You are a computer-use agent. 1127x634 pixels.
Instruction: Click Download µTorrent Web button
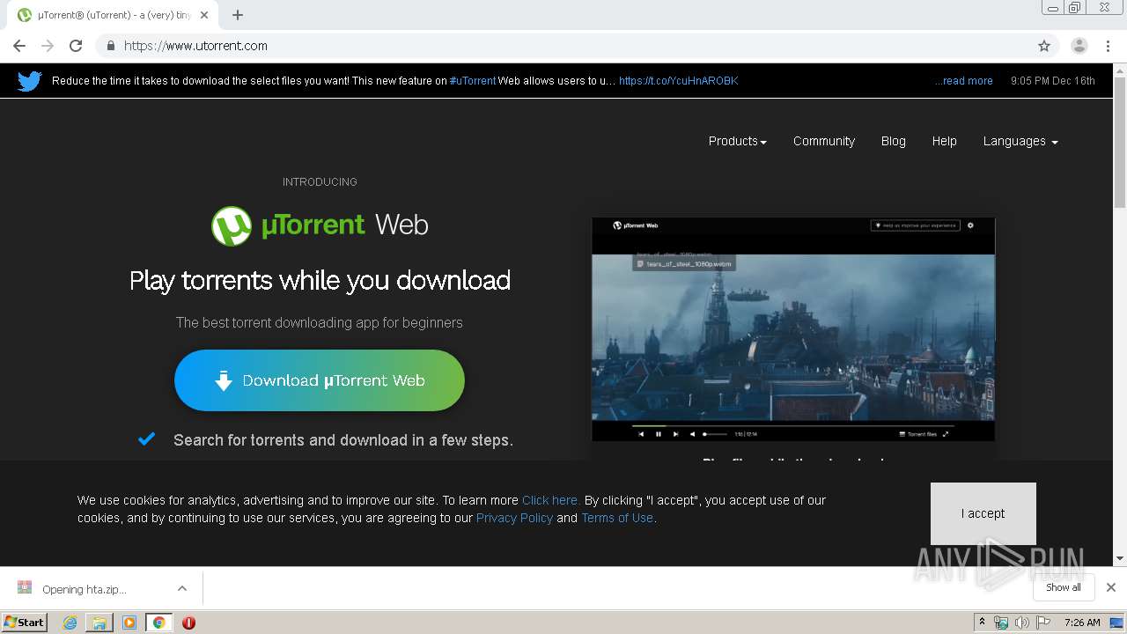coord(320,380)
